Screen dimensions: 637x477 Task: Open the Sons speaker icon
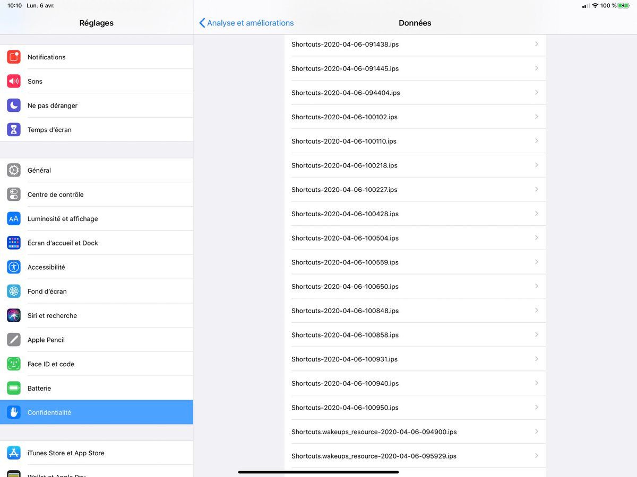click(14, 81)
